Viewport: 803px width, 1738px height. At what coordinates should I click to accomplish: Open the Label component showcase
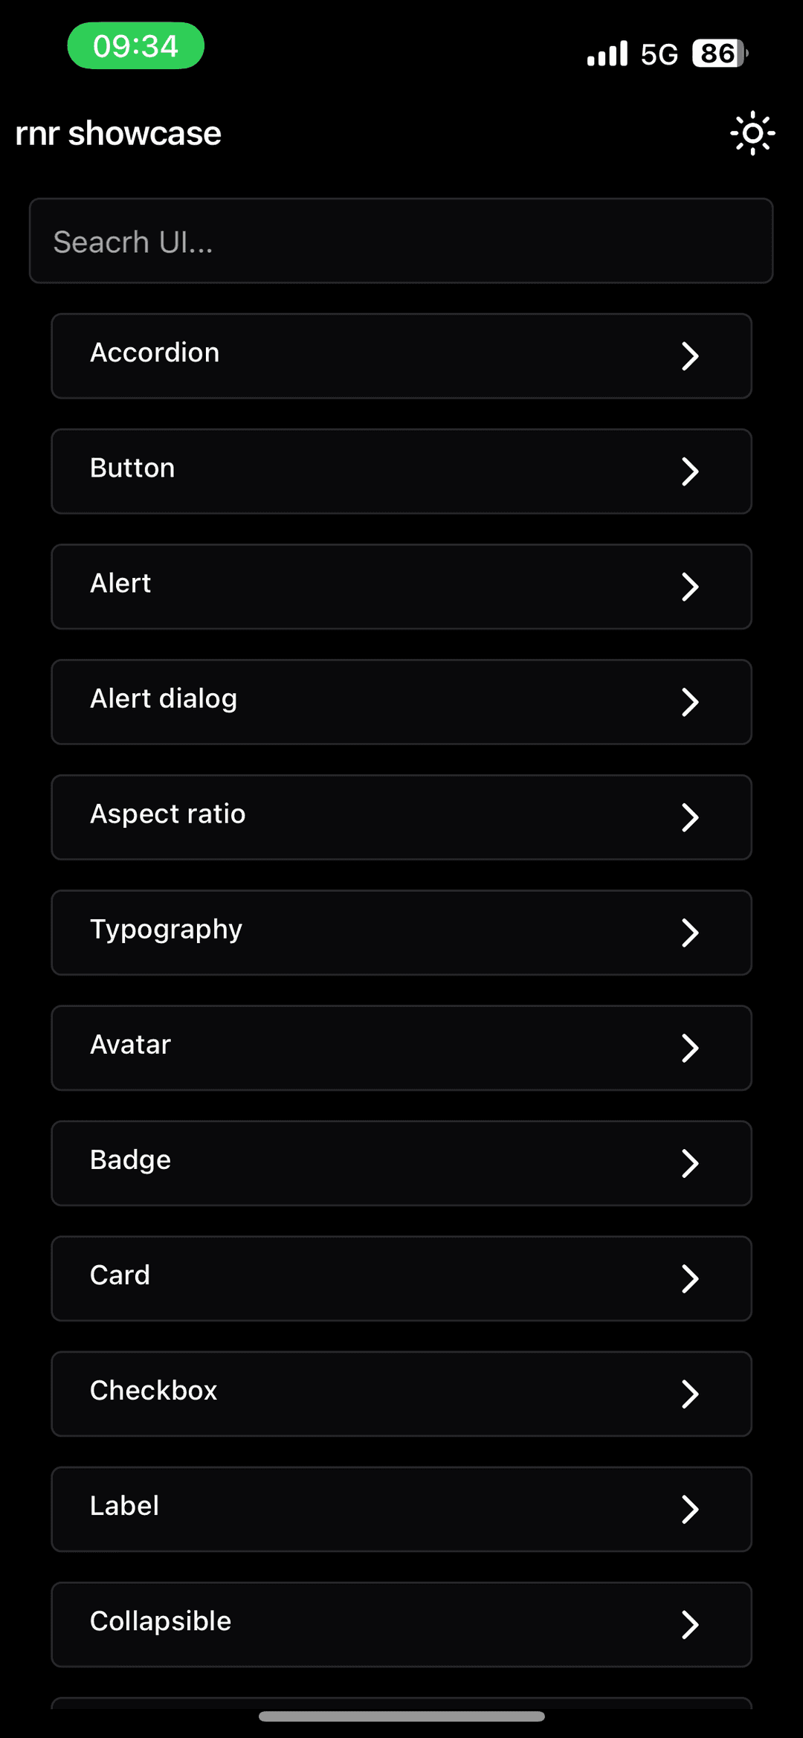pos(401,1509)
